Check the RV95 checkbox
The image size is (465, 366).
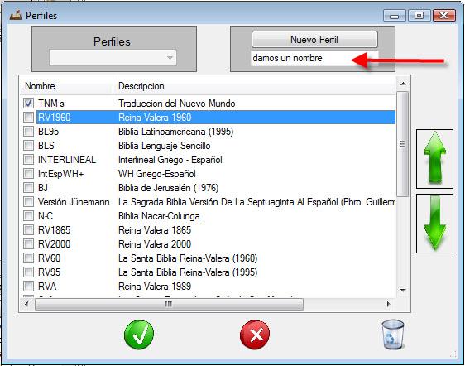point(28,272)
